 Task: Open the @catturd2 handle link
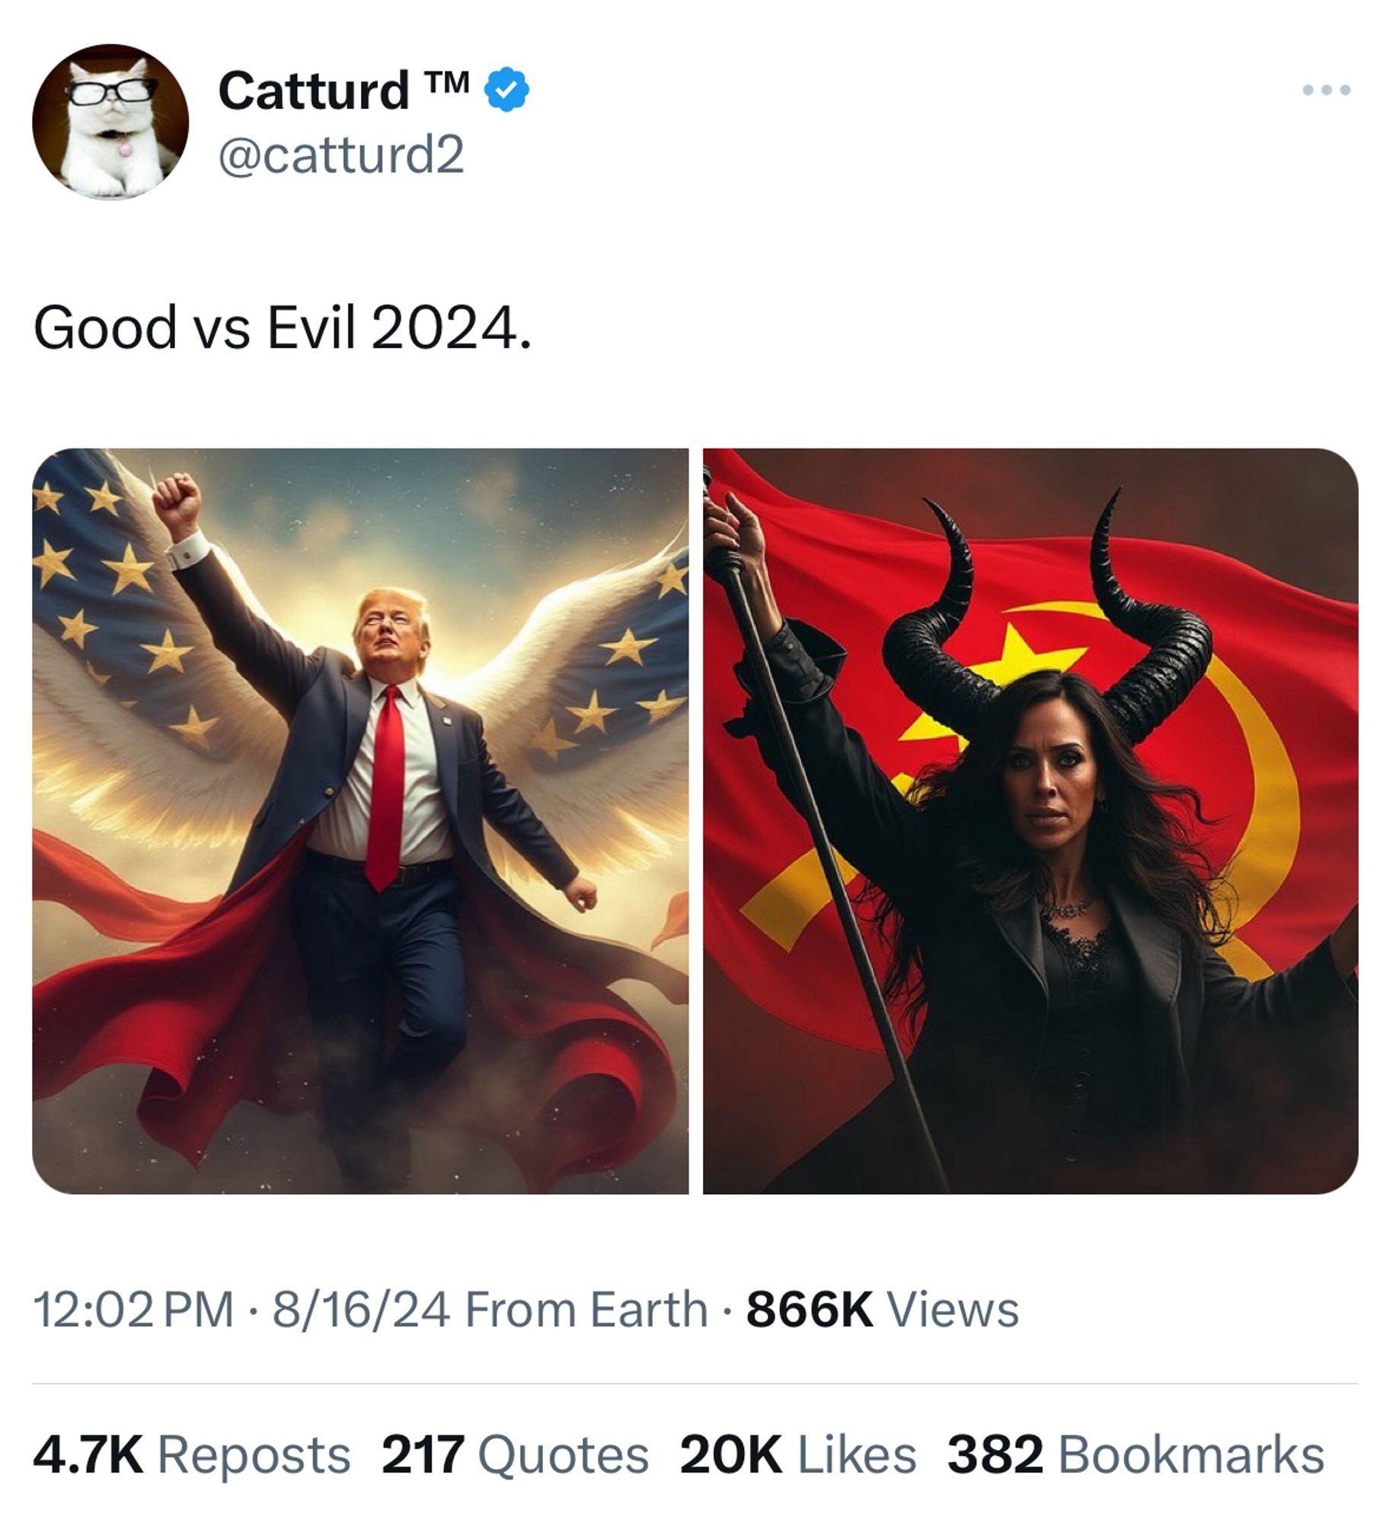click(x=340, y=155)
